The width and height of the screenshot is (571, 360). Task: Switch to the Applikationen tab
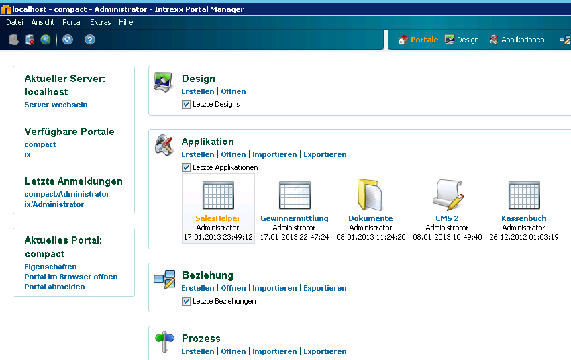coord(517,40)
